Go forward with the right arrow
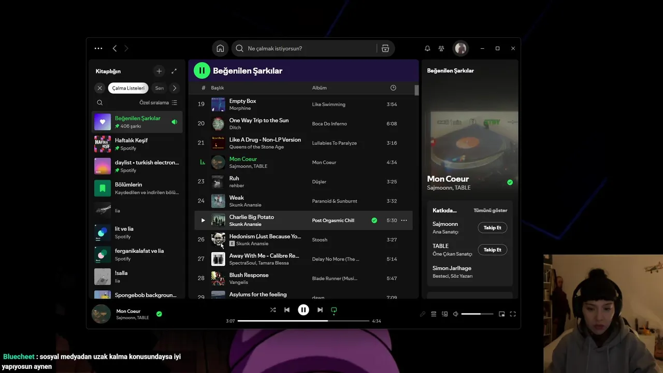The width and height of the screenshot is (663, 373). (126, 48)
